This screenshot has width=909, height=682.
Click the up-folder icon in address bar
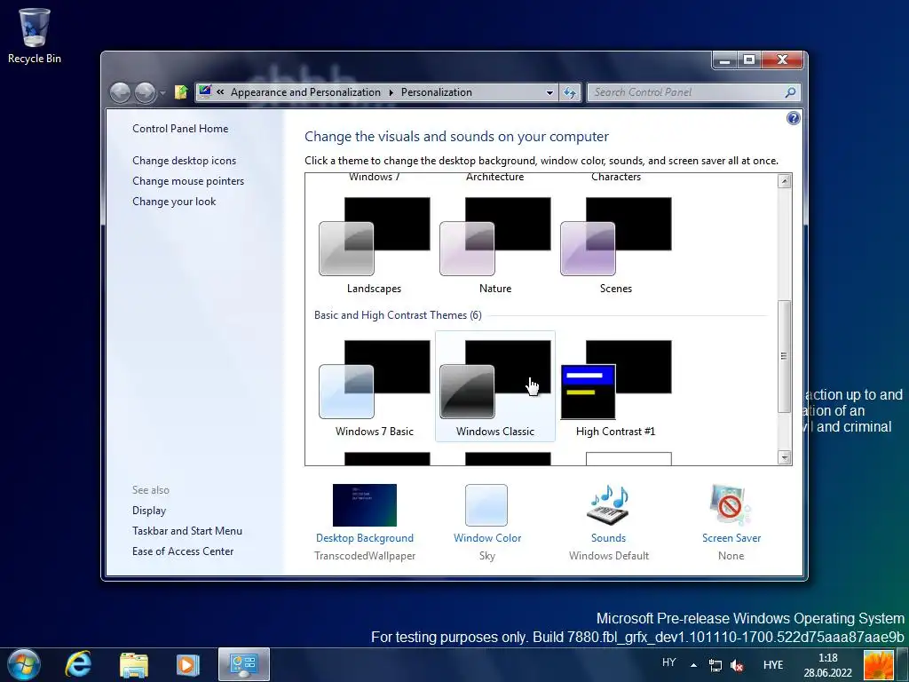click(181, 92)
